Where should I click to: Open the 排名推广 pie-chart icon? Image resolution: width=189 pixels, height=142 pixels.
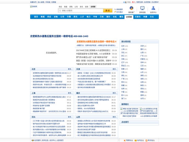(x=132, y=8)
